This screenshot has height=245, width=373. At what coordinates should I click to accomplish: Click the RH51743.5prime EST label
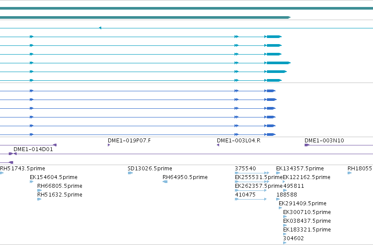pyautogui.click(x=22, y=169)
